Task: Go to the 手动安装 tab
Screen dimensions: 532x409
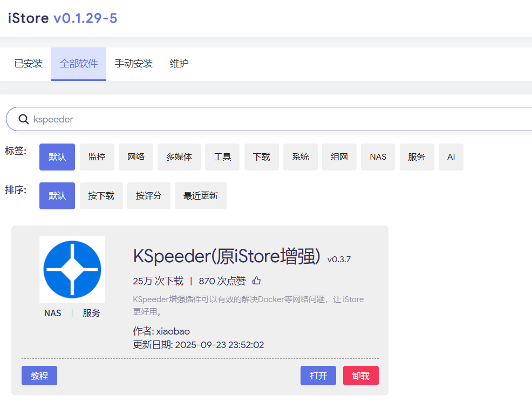Action: pyautogui.click(x=134, y=64)
